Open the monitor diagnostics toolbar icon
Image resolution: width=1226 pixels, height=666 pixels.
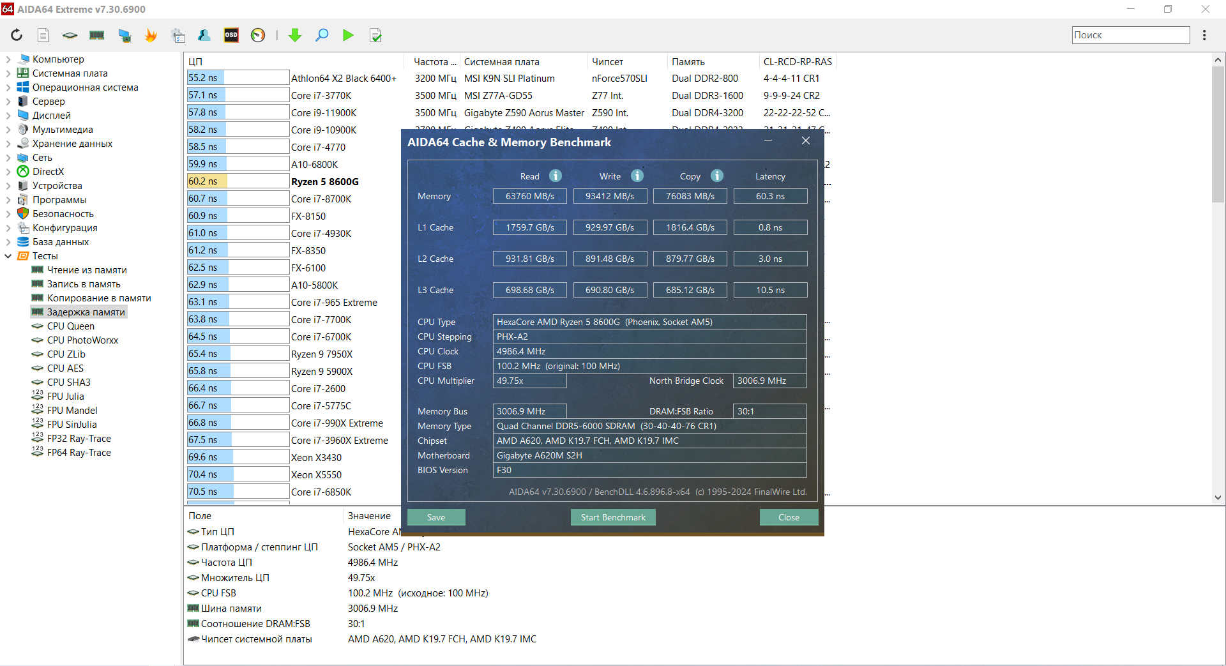(x=125, y=35)
